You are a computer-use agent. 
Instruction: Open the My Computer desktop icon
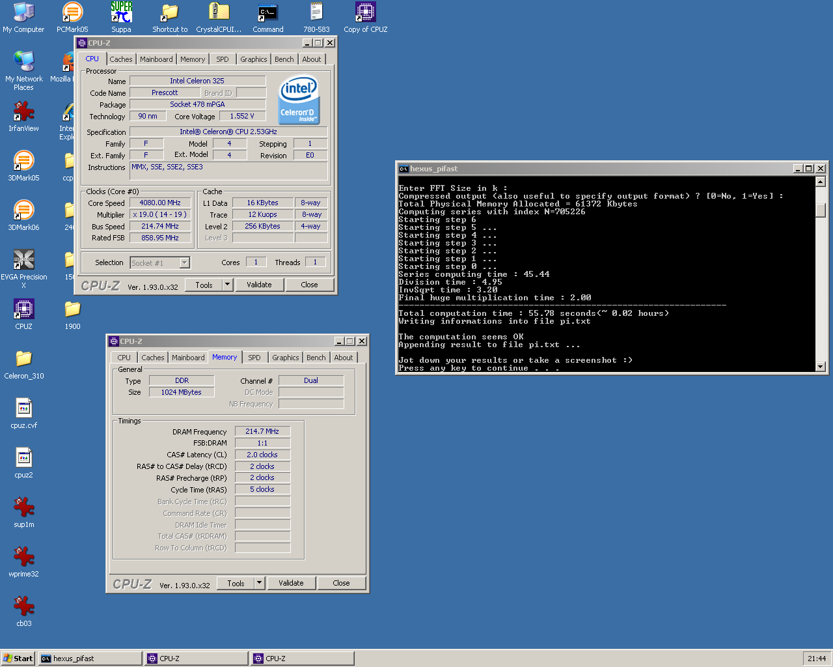(x=23, y=17)
